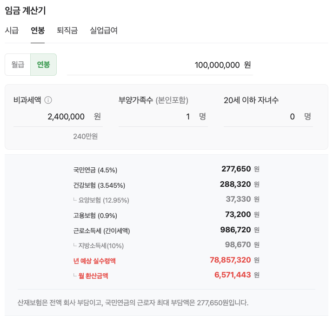The width and height of the screenshot is (333, 316).
Task: Click the 지방소득세(10%) sub-row
Action: click(x=166, y=245)
